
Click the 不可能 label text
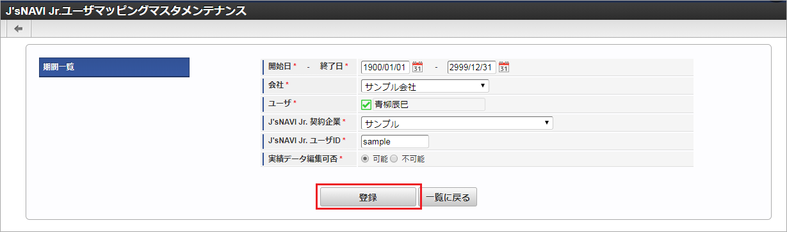(x=413, y=159)
